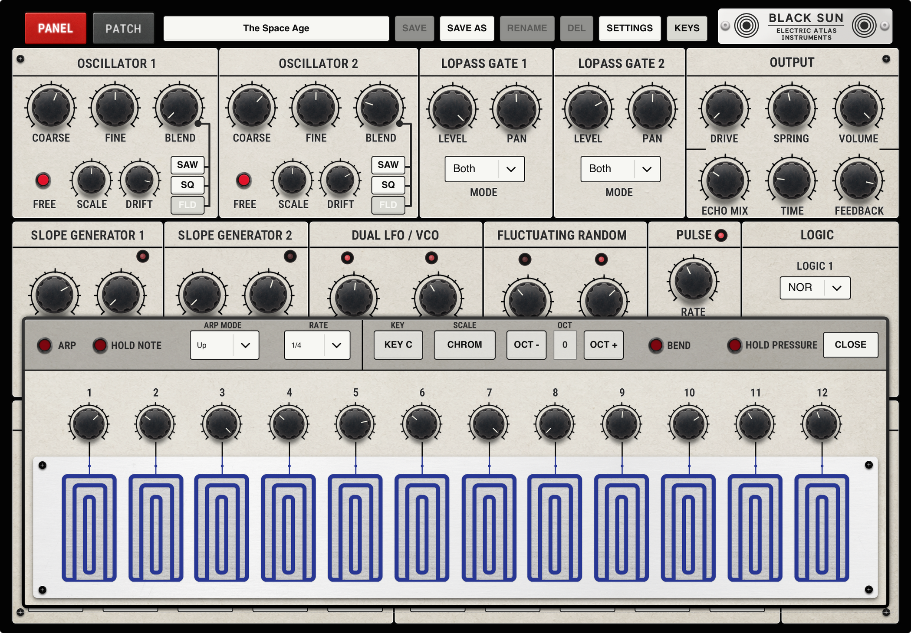Click touch plate key 12
The width and height of the screenshot is (911, 633).
coord(822,528)
